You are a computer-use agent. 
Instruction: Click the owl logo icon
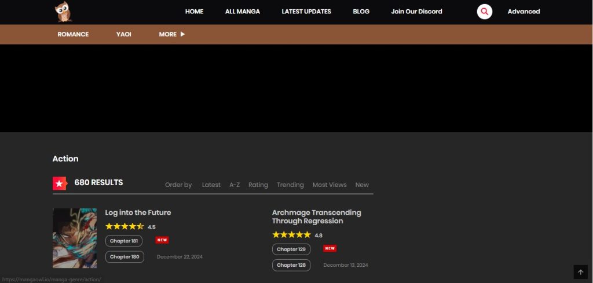coord(63,12)
